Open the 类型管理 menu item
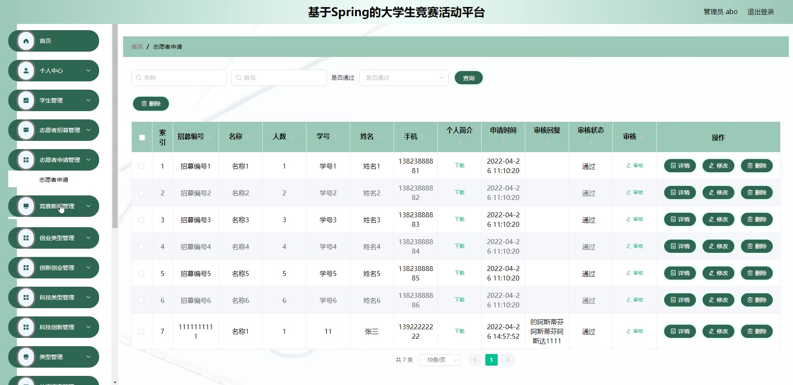The height and width of the screenshot is (385, 793). click(x=54, y=357)
